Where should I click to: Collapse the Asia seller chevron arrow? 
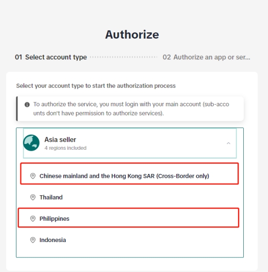point(228,143)
